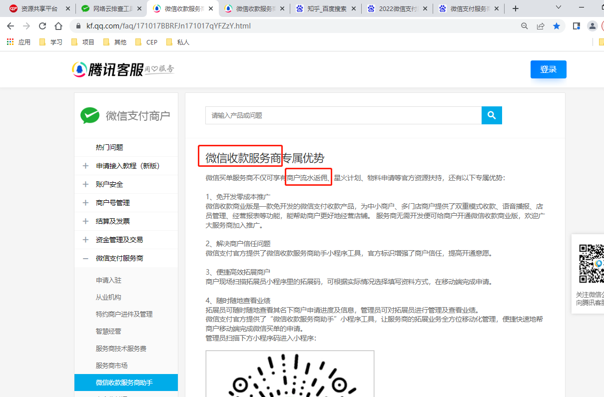
Task: Click the padlock site info icon
Action: 78,26
